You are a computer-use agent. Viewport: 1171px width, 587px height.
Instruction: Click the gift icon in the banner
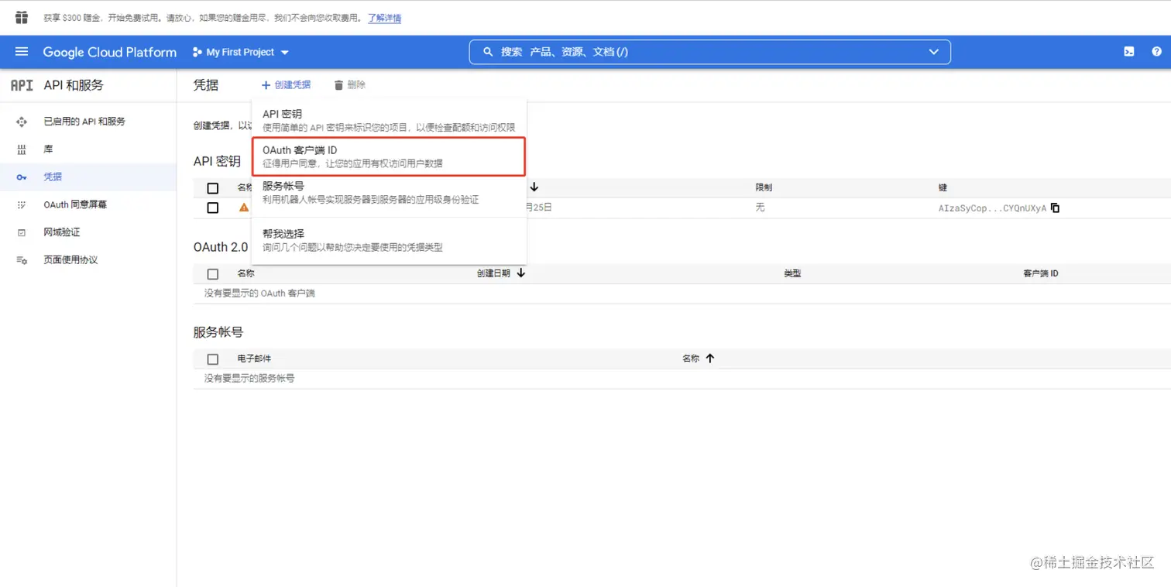22,17
